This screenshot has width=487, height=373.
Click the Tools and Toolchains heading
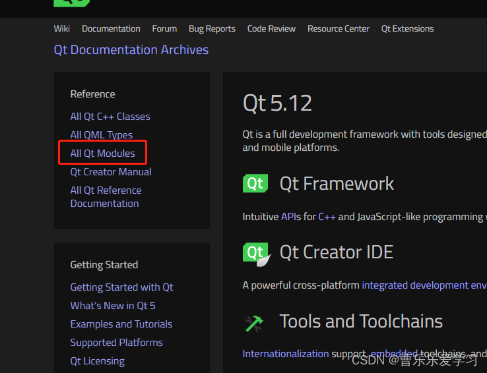(361, 321)
